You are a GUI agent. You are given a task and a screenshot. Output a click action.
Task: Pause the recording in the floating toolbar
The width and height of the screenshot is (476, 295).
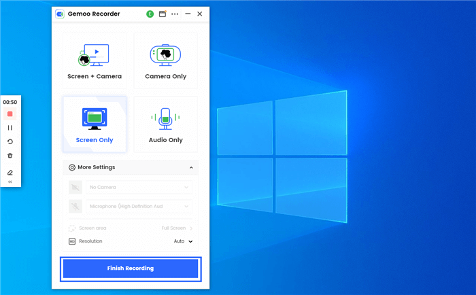10,128
